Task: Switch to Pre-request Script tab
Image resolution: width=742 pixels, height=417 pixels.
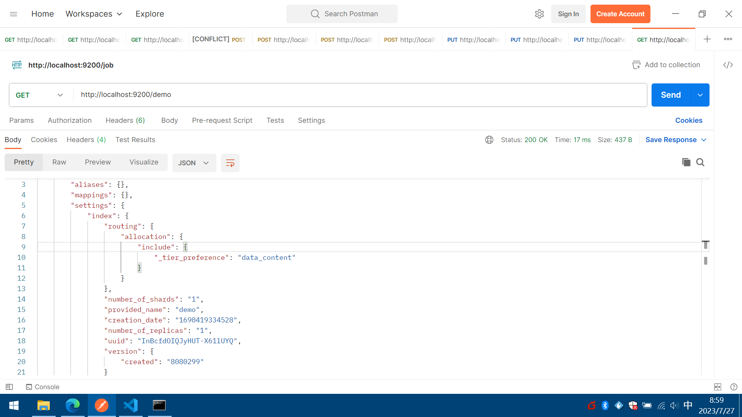Action: 222,120
